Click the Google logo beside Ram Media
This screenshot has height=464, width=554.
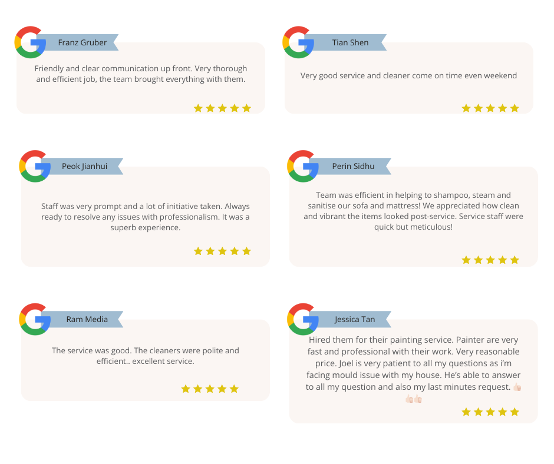point(35,320)
